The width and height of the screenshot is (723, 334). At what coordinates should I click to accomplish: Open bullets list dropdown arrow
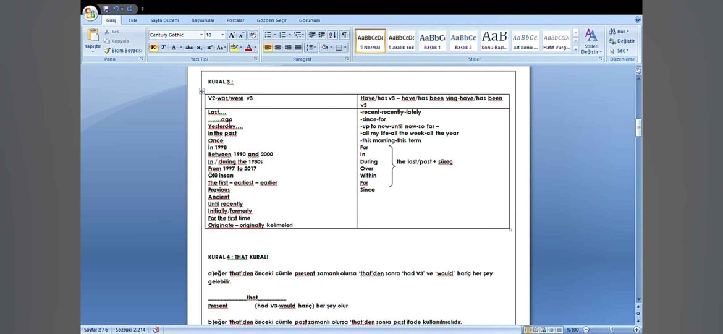(x=274, y=35)
